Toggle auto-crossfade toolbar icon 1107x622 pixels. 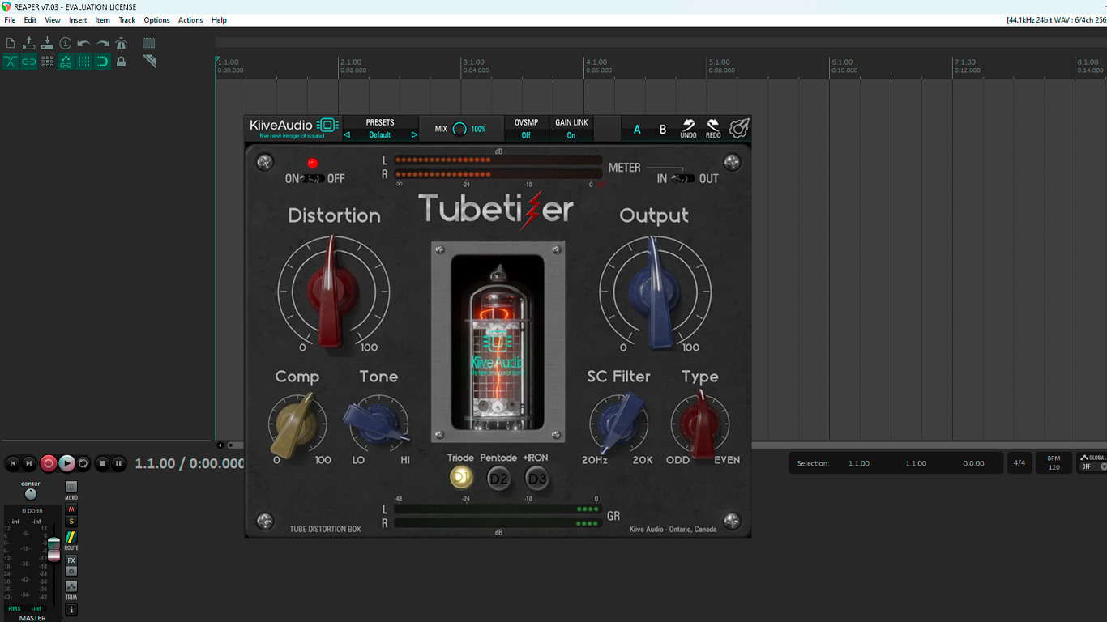coord(11,62)
